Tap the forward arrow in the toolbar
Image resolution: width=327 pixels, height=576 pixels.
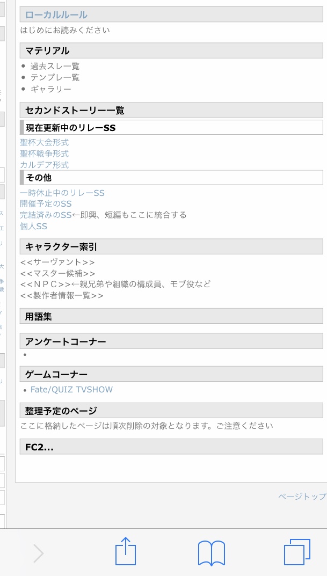[x=39, y=553]
